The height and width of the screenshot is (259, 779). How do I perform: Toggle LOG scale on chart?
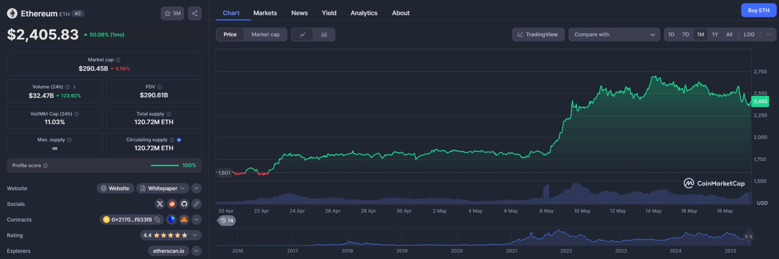(749, 35)
